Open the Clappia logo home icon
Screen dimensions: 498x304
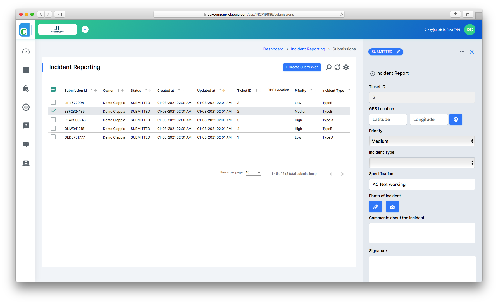point(25,30)
